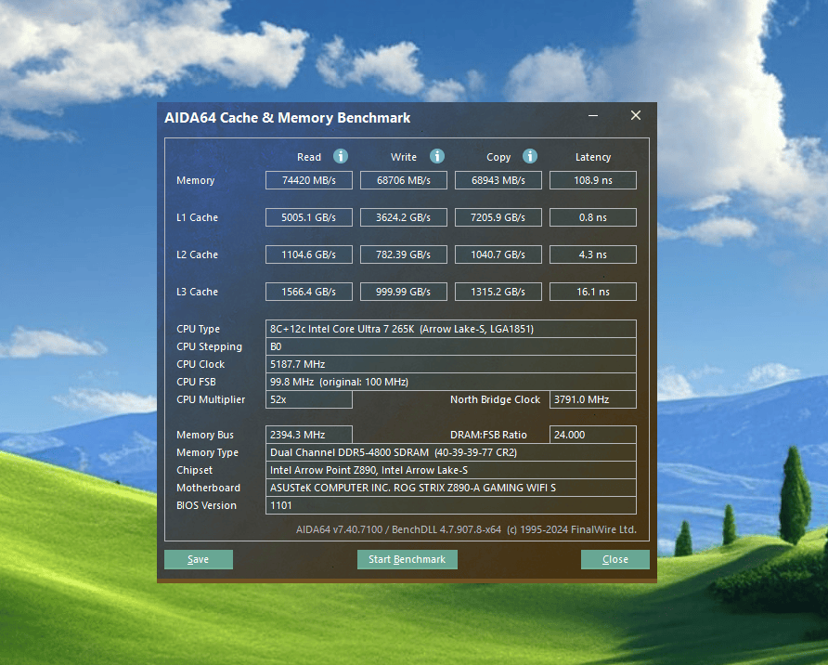This screenshot has height=665, width=828.
Task: Click the Latency column header
Action: [x=593, y=157]
